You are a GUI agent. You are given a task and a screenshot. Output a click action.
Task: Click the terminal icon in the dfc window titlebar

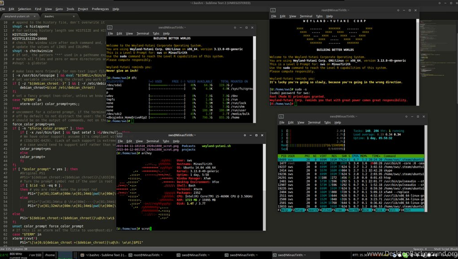pyautogui.click(x=110, y=28)
